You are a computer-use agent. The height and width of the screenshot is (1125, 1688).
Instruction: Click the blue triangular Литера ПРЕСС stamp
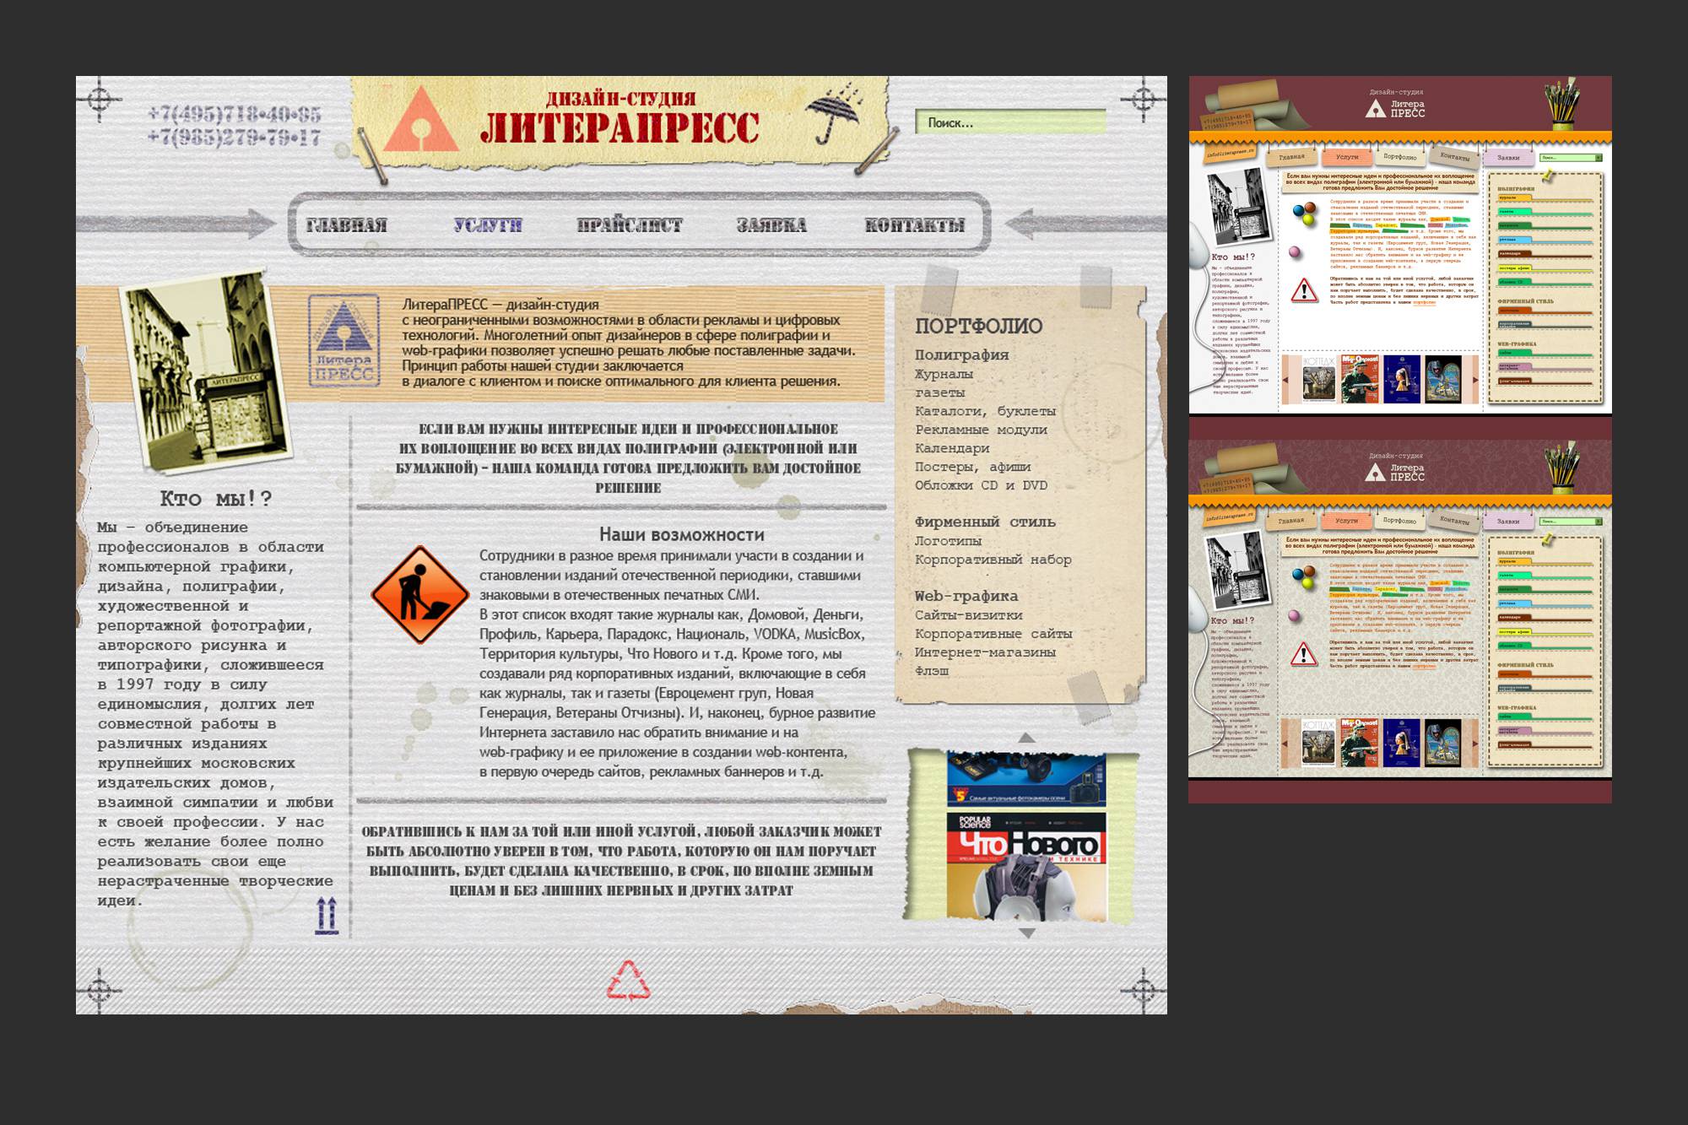(344, 339)
